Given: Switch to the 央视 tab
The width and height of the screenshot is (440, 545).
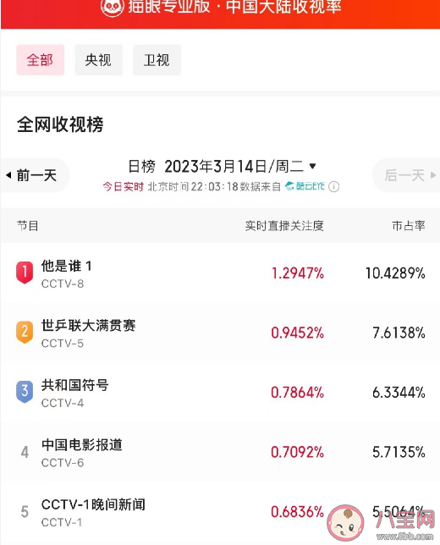Looking at the screenshot, I should 98,60.
